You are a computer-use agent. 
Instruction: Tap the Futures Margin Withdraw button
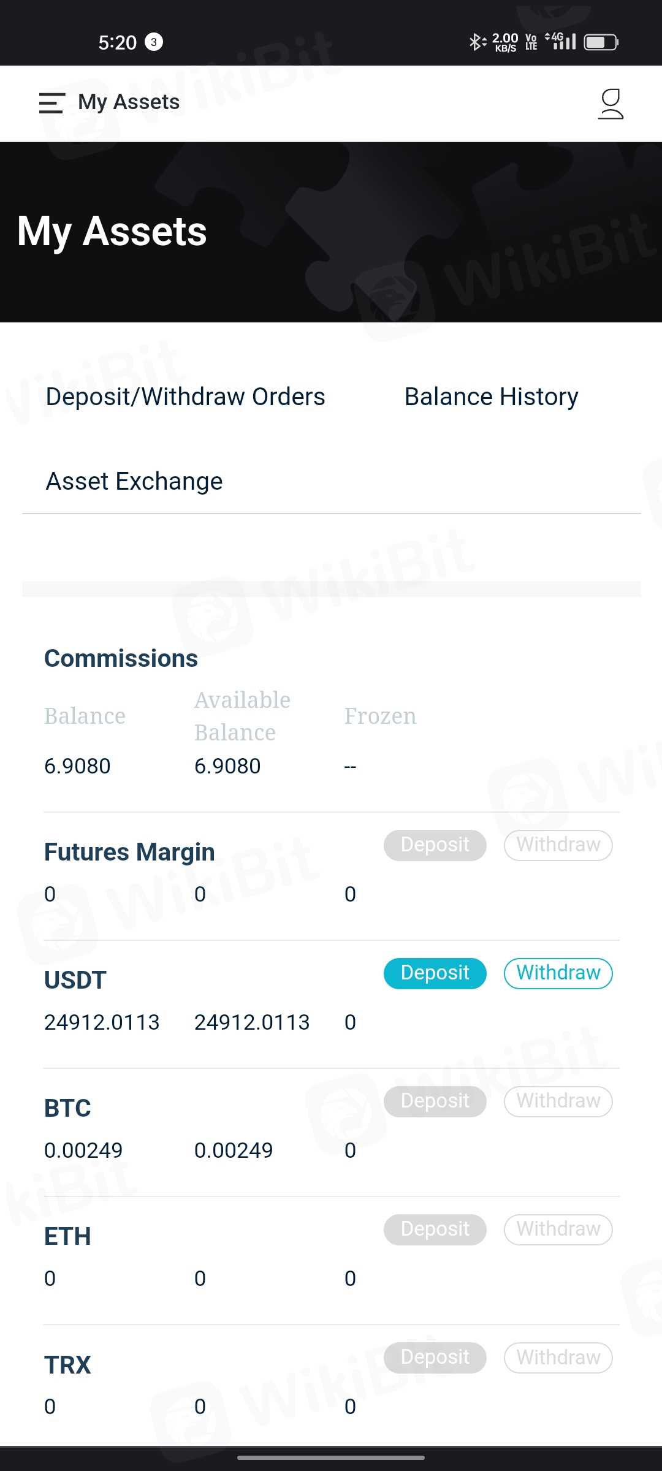[558, 845]
